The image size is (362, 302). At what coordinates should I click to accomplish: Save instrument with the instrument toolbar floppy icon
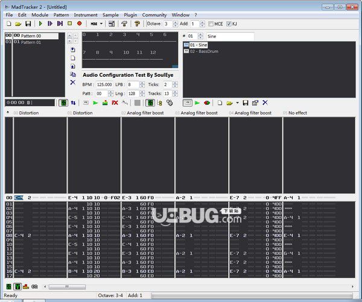pyautogui.click(x=246, y=102)
